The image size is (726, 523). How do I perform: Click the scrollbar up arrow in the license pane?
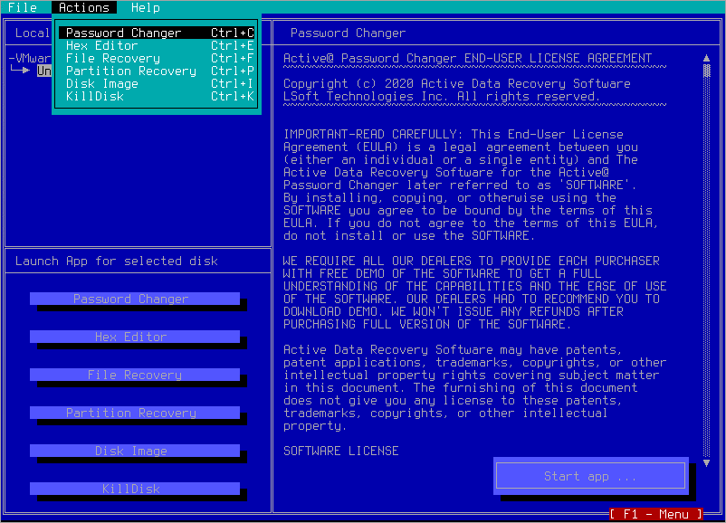[x=707, y=58]
